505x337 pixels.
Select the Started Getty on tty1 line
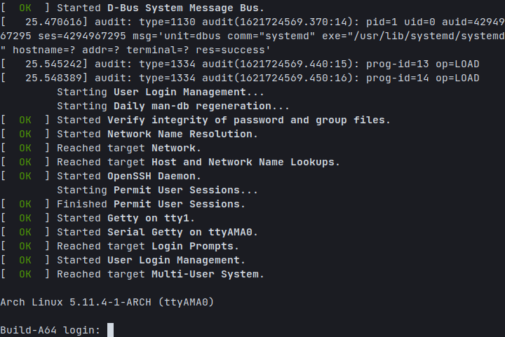click(x=97, y=219)
